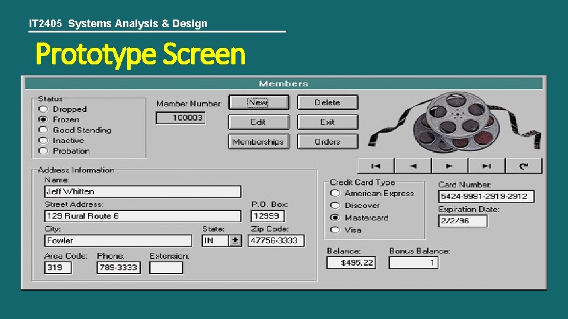
Task: Select the Probation status option
Action: (43, 151)
